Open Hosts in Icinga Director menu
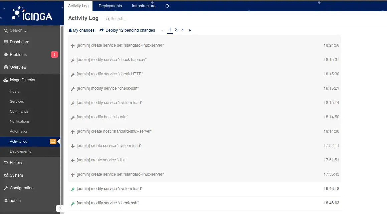Screen dimensions: 387x214 click(15, 91)
